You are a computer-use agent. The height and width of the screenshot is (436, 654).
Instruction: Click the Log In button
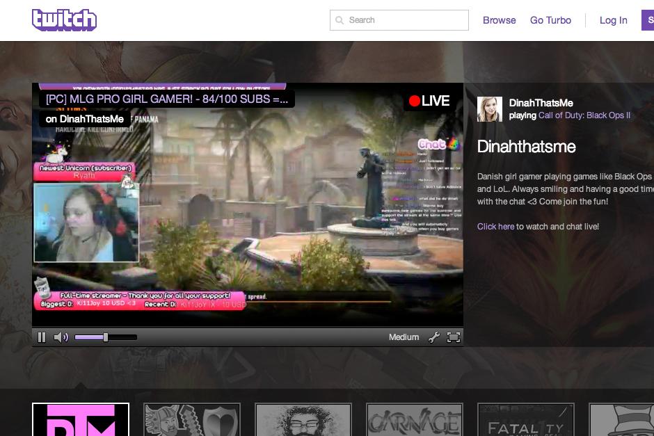coord(613,20)
